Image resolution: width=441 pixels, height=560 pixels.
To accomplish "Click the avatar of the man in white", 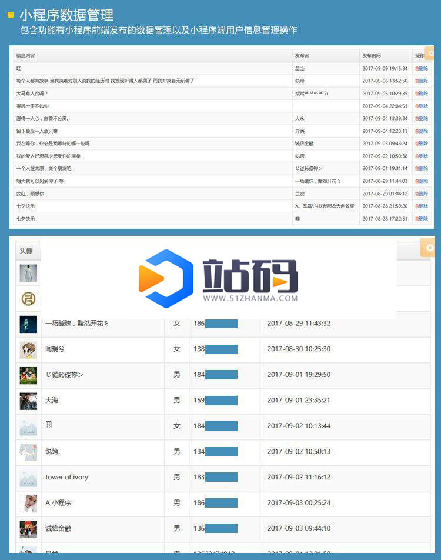I will pos(28,273).
